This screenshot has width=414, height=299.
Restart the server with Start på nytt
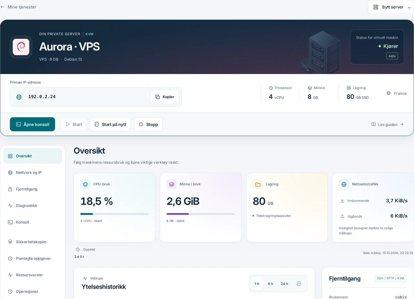110,124
